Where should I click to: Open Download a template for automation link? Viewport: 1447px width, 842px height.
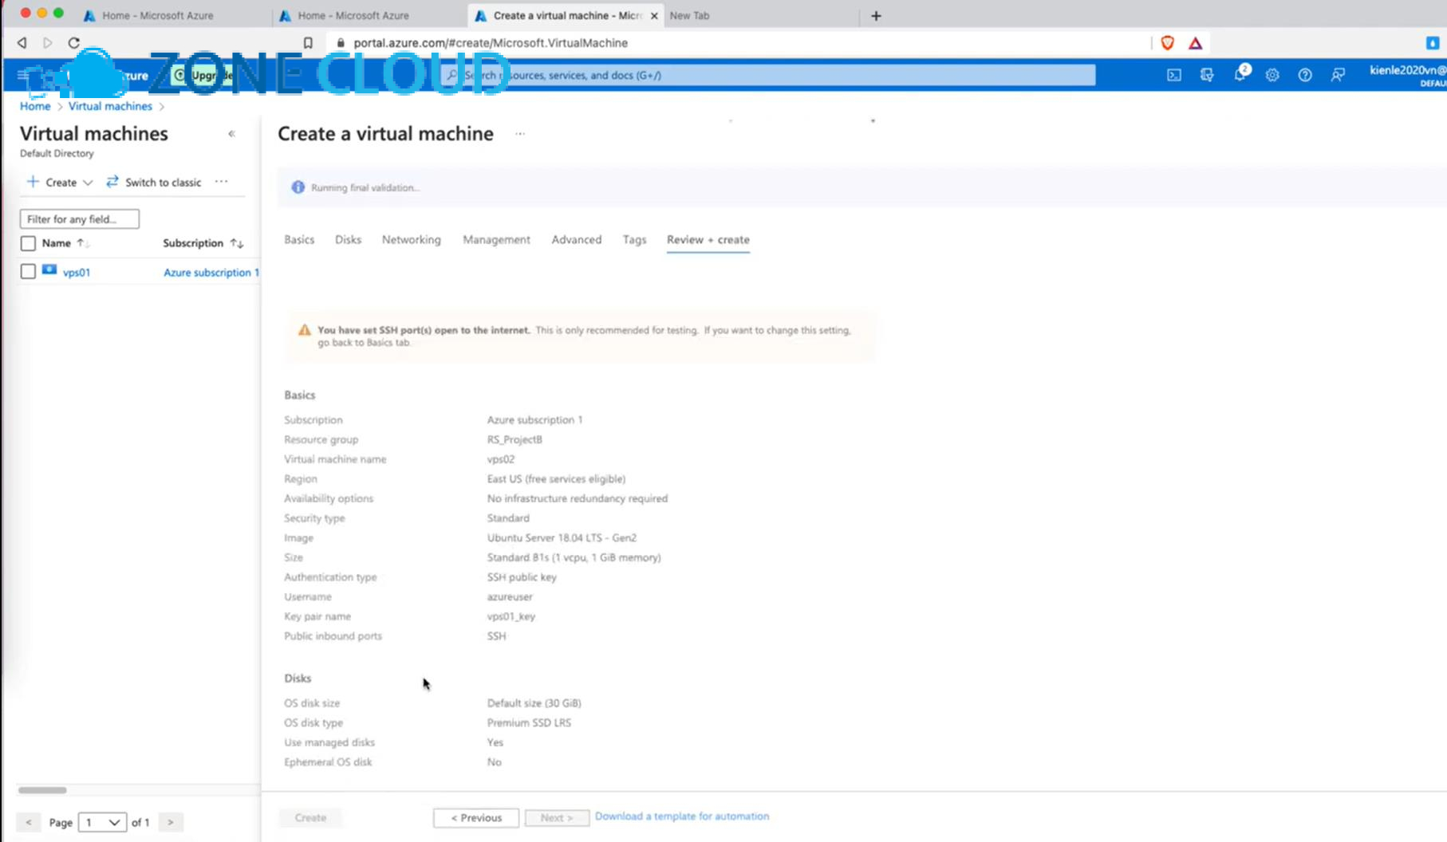(x=681, y=816)
